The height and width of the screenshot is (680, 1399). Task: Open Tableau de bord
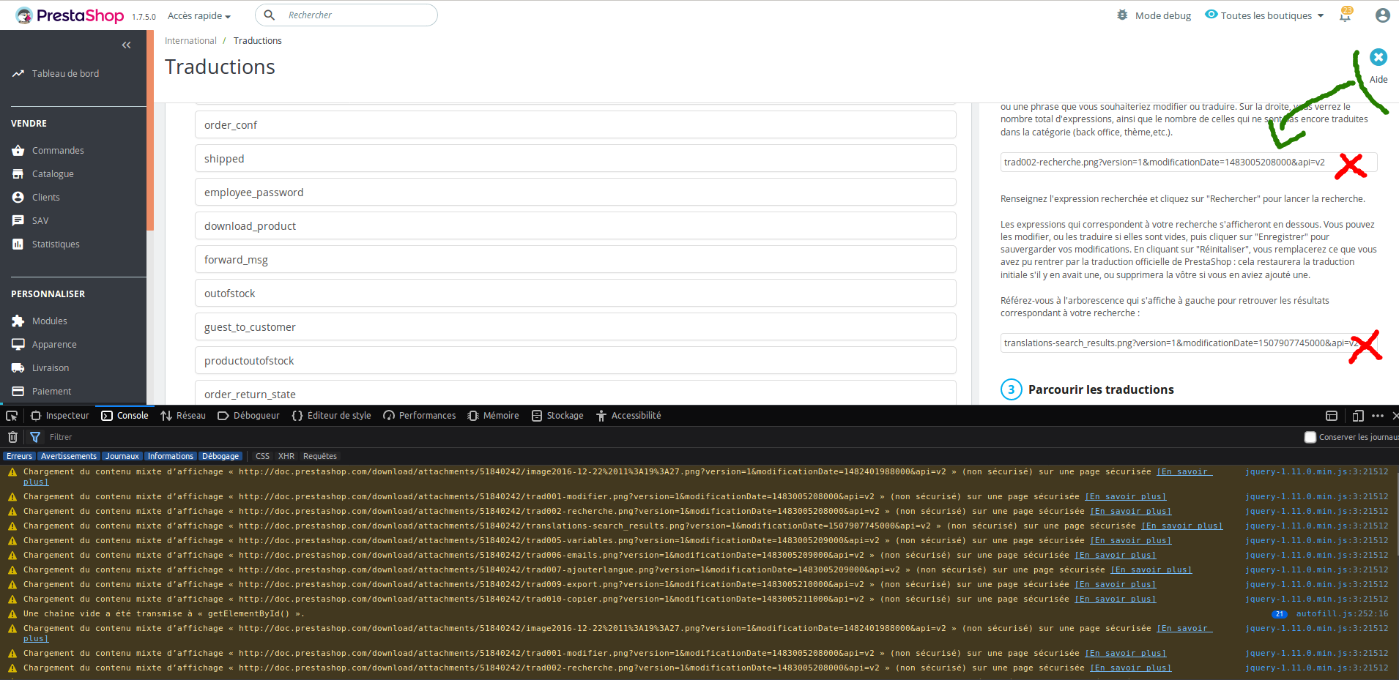[x=65, y=74]
